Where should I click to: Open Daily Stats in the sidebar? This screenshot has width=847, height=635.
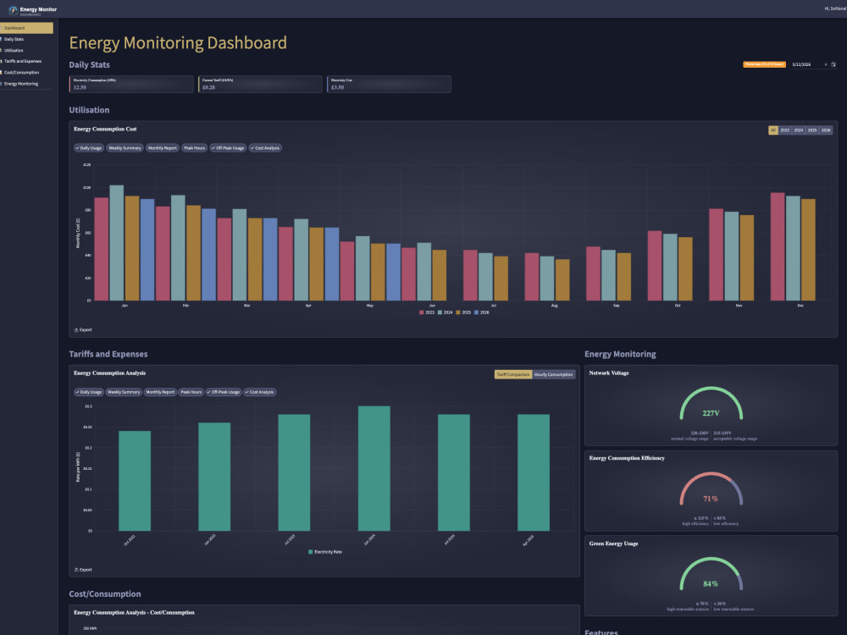point(26,40)
